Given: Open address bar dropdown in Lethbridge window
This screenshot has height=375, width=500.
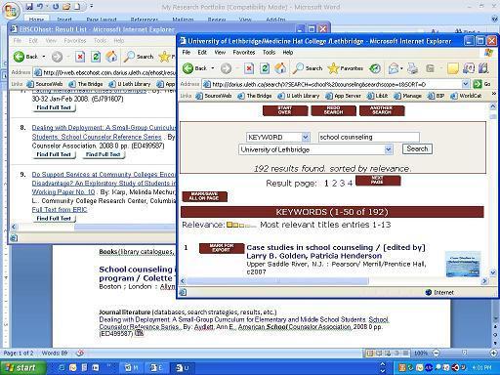Looking at the screenshot, I should (x=466, y=84).
